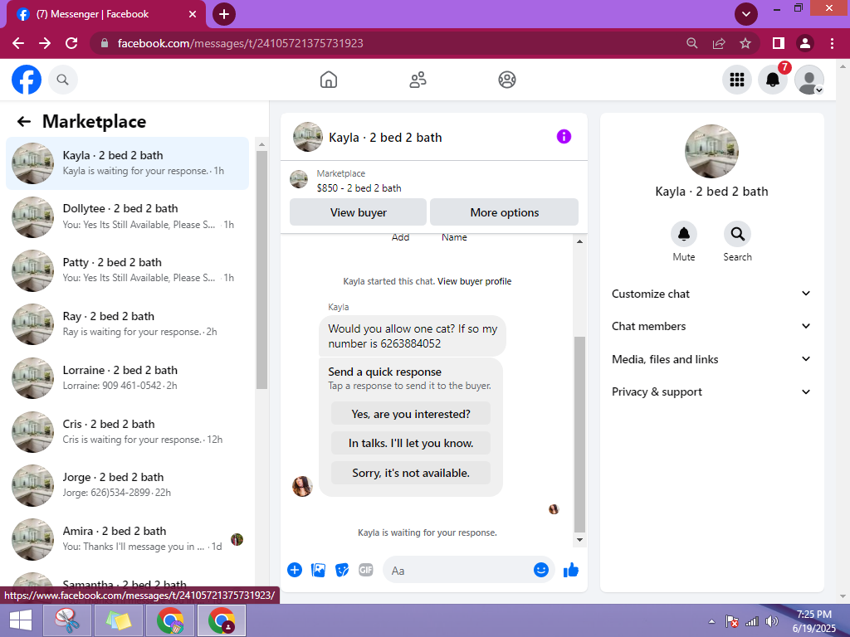850x637 pixels.
Task: Close the Messenger | Facebook tab
Action: point(193,14)
